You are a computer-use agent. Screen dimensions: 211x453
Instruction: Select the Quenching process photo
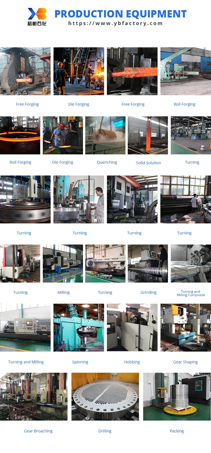105,136
